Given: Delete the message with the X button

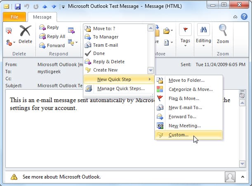Looking at the screenshot, I should pos(25,34).
